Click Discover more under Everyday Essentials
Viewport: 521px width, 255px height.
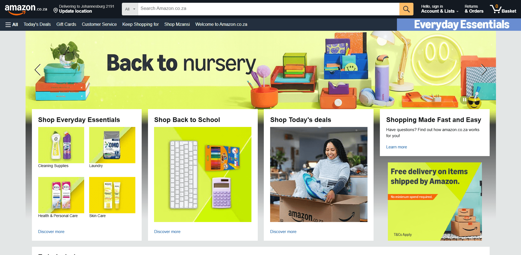coord(51,232)
